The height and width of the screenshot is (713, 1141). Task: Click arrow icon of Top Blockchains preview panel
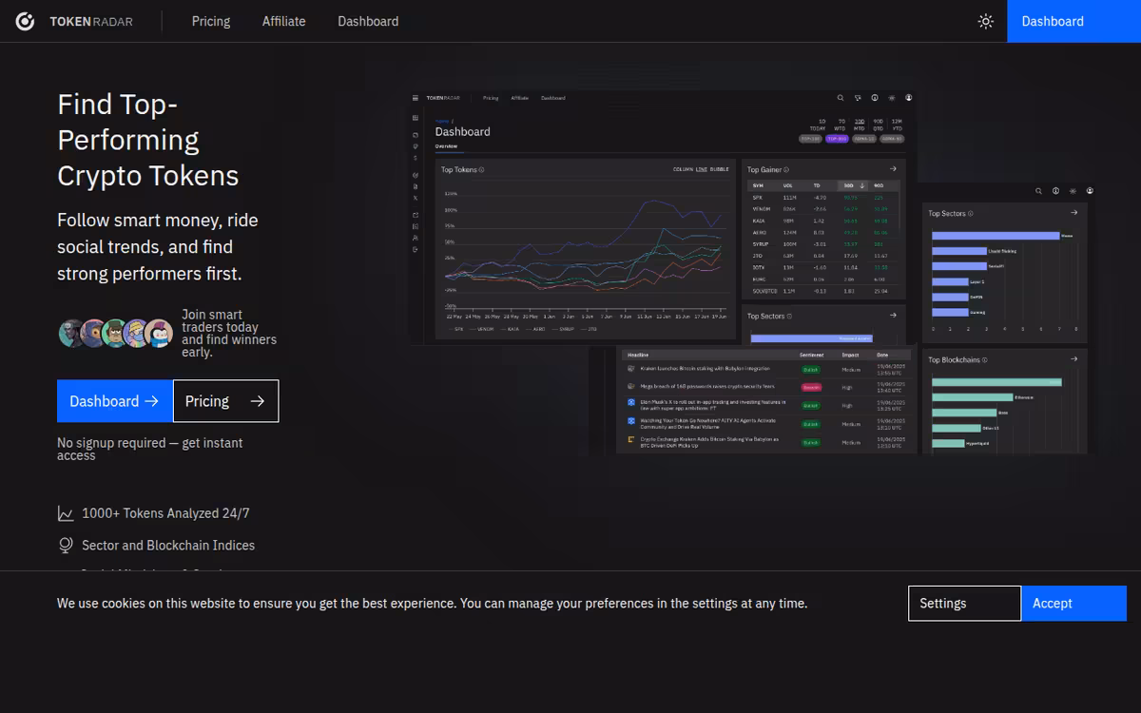pyautogui.click(x=1073, y=359)
